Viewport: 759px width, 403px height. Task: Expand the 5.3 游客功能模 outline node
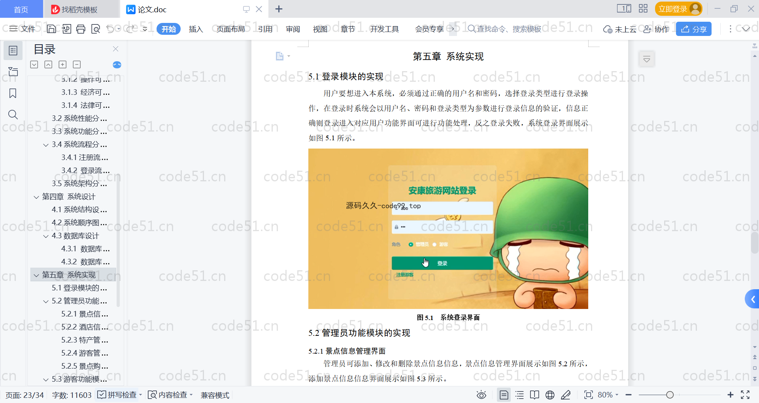[x=46, y=380]
